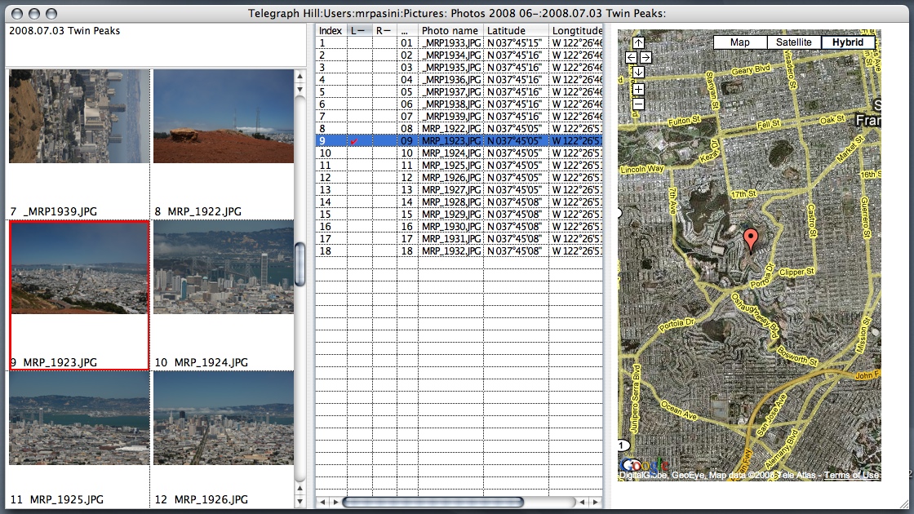914x514 pixels.
Task: Switch map to Satellite view
Action: pyautogui.click(x=793, y=42)
